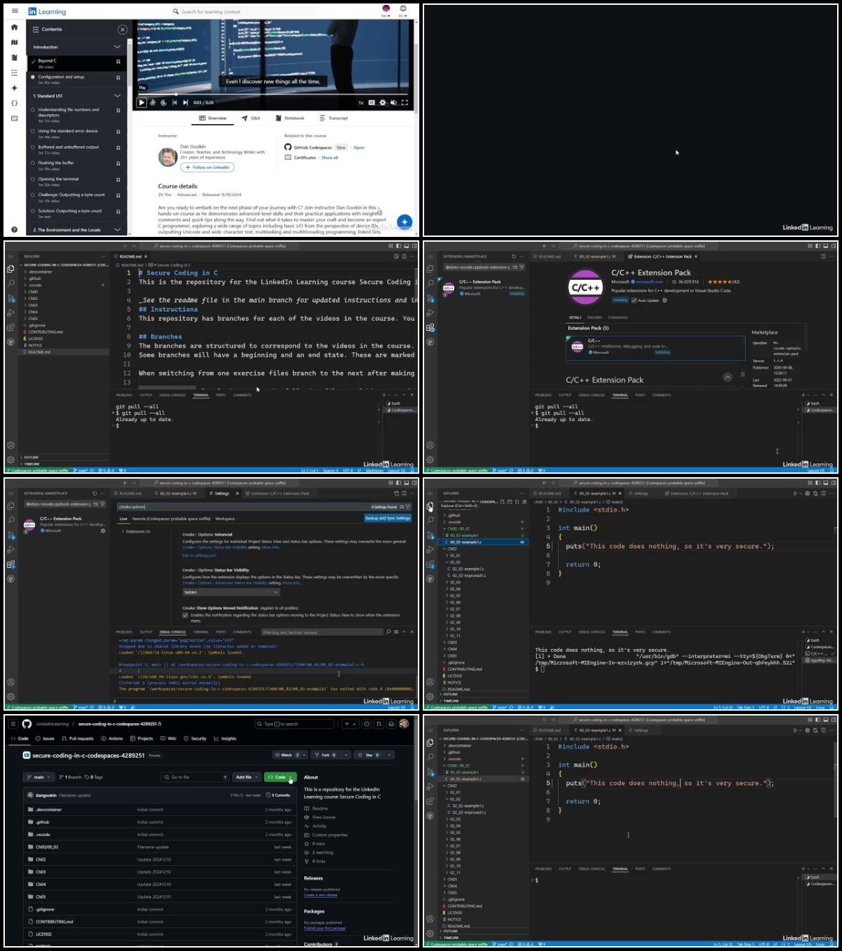Open the GitHub logo home link

pos(26,724)
